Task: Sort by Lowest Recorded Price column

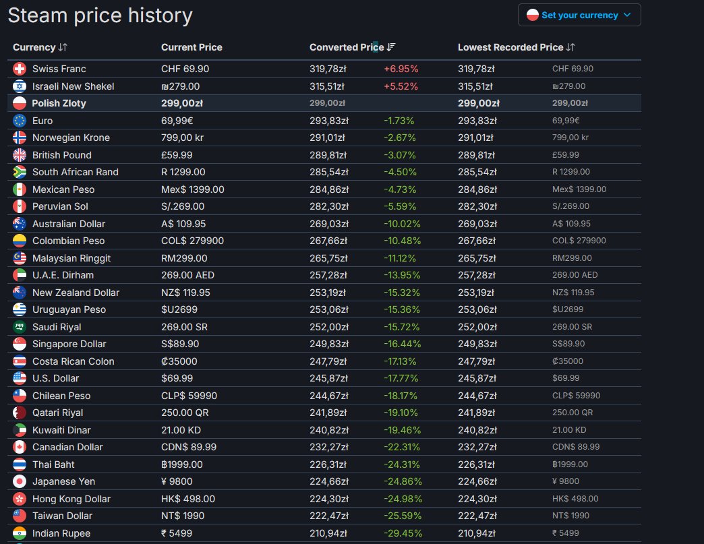Action: point(517,47)
